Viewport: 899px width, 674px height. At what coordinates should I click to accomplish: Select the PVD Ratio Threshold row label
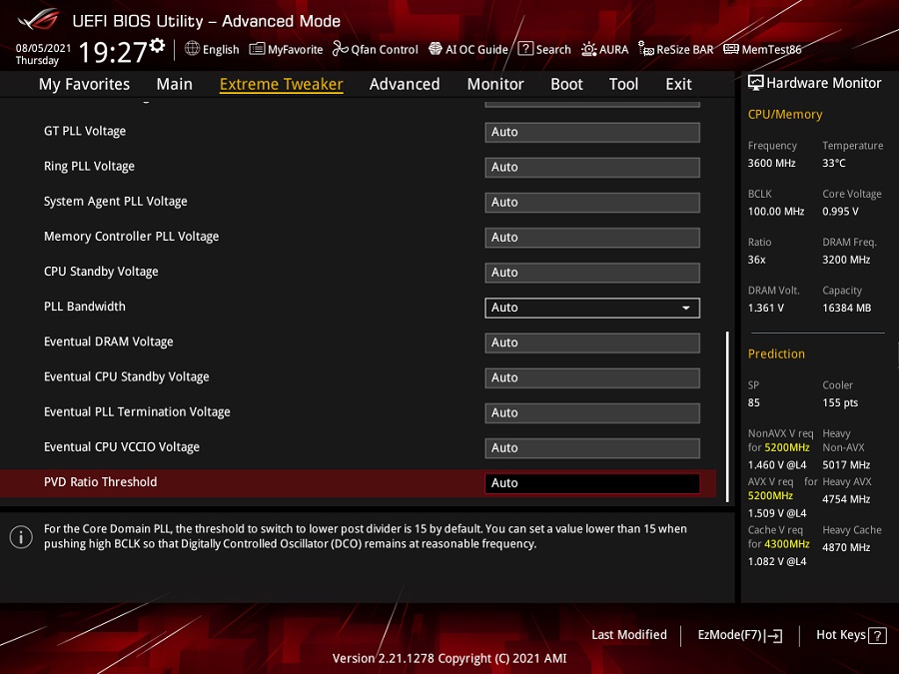(x=100, y=482)
